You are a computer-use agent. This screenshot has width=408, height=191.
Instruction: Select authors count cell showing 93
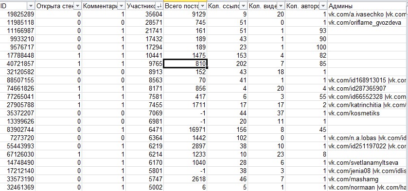306,31
